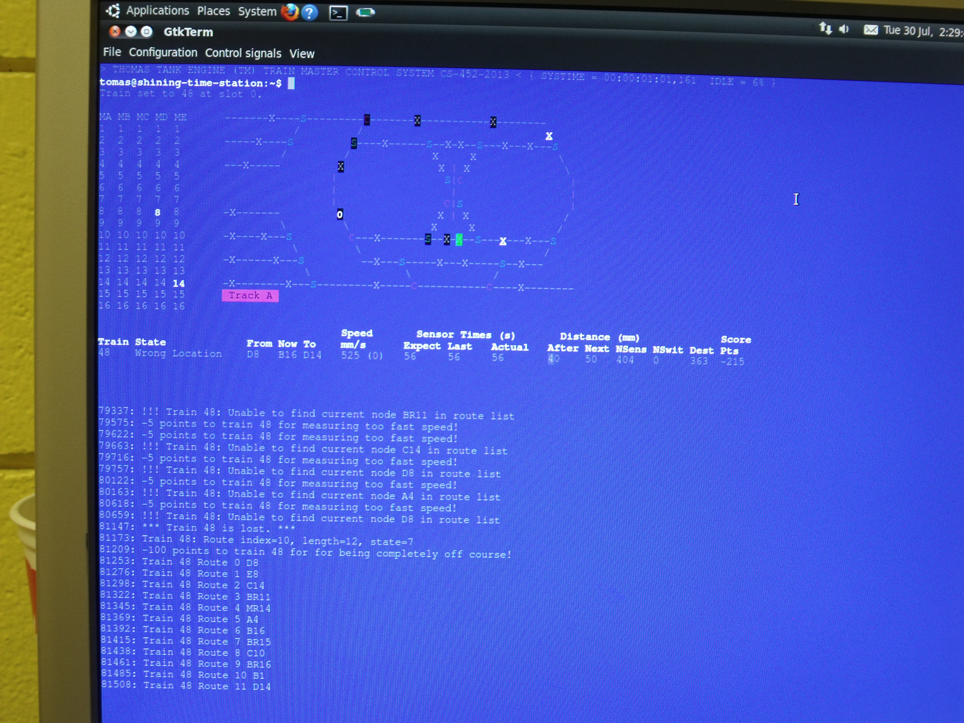
Task: Open the Control signals menu
Action: [243, 53]
